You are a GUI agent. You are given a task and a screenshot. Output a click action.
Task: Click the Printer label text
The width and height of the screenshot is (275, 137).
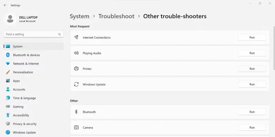[x=87, y=69]
